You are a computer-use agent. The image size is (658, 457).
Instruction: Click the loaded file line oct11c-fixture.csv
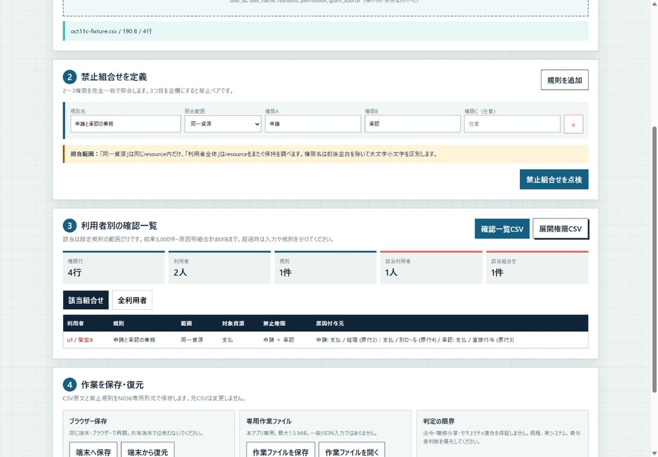coord(326,31)
